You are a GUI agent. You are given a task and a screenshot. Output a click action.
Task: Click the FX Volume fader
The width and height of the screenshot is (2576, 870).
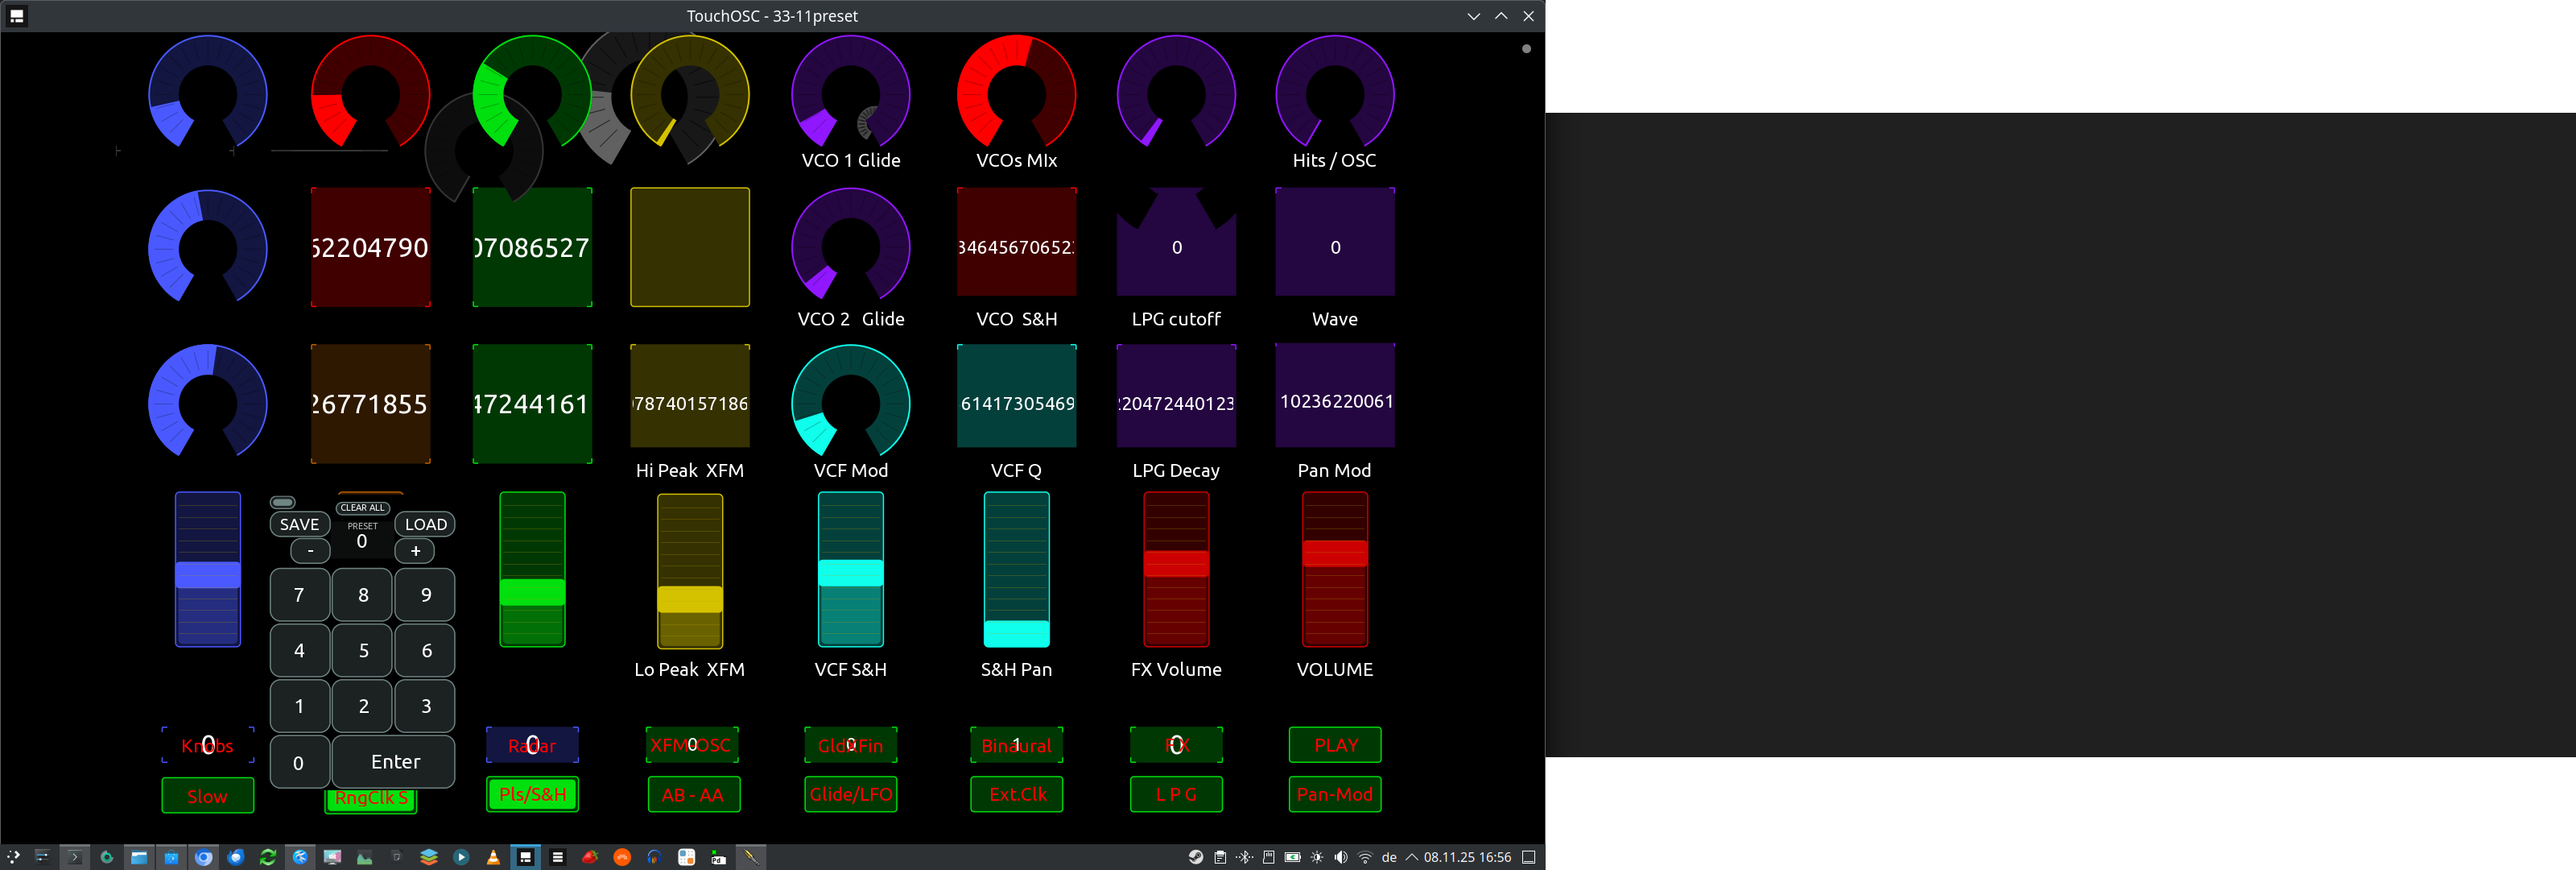pos(1176,570)
